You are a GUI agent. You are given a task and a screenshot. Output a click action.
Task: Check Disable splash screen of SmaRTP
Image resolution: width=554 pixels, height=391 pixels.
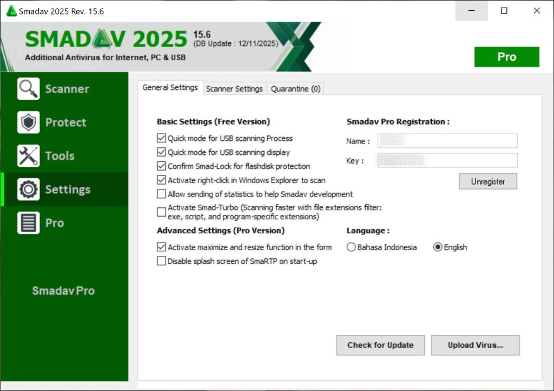[x=161, y=261]
